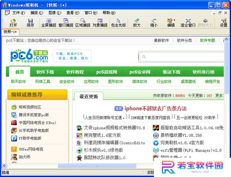This screenshot has height=177, width=231.
Task: Click the green 软件专题 top link
Action: tap(208, 40)
